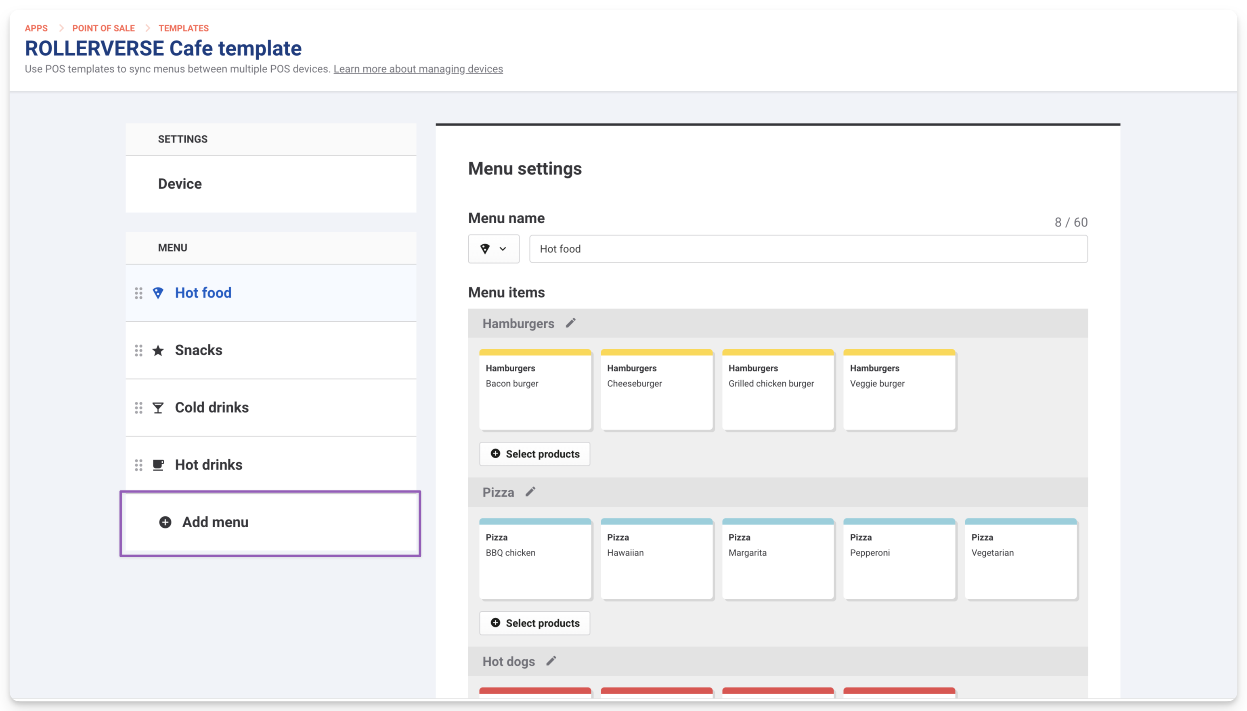
Task: Select the Cheeseburger product card
Action: pyautogui.click(x=657, y=390)
